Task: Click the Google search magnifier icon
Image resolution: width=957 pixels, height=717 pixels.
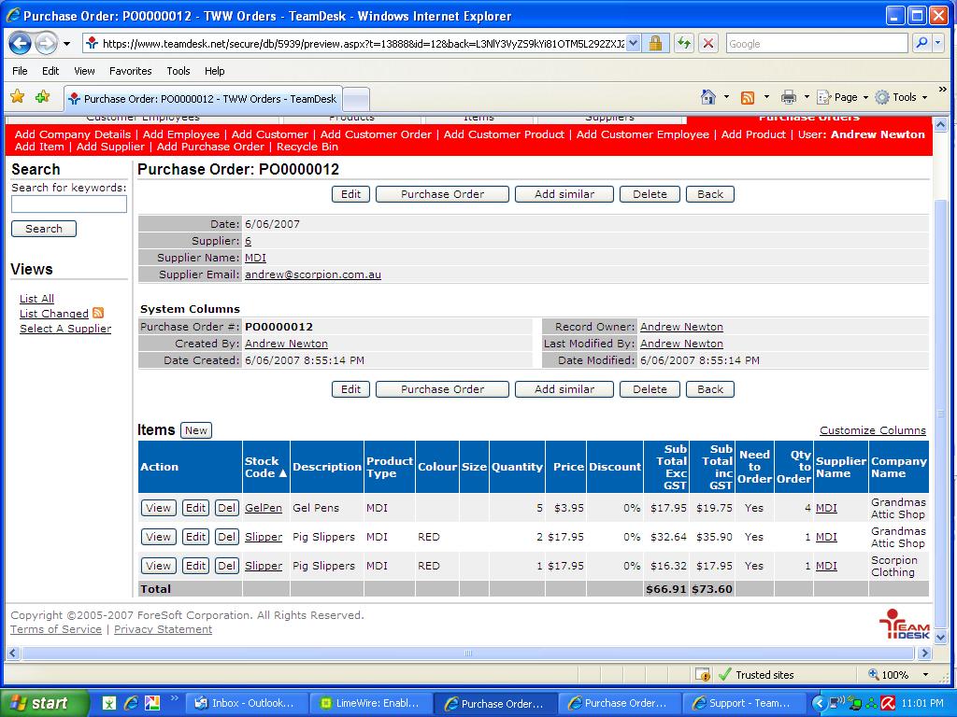Action: [921, 44]
